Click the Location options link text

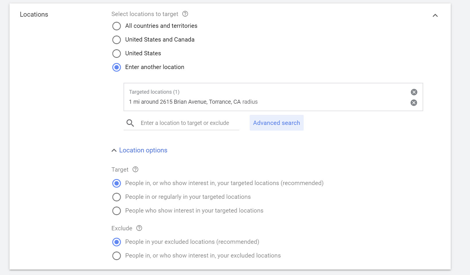pos(143,150)
